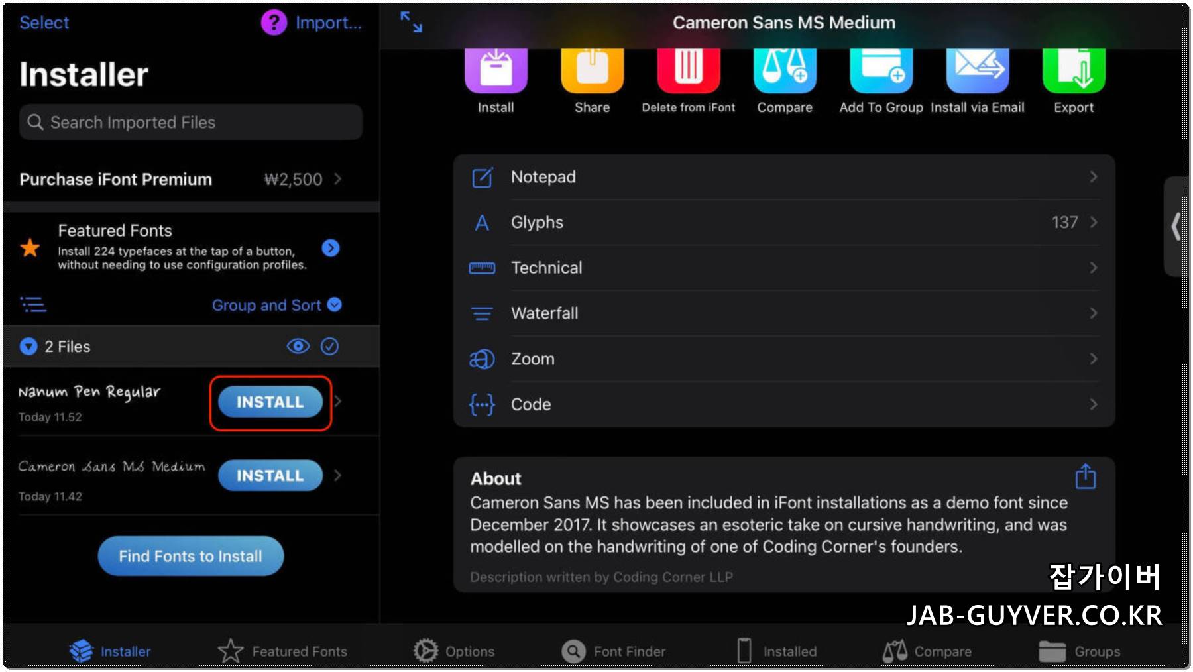Toggle preview with the eye icon
Image resolution: width=1193 pixels, height=672 pixels.
[298, 346]
